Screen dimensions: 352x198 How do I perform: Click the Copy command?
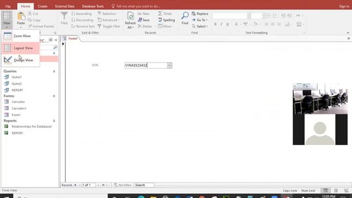(x=34, y=20)
